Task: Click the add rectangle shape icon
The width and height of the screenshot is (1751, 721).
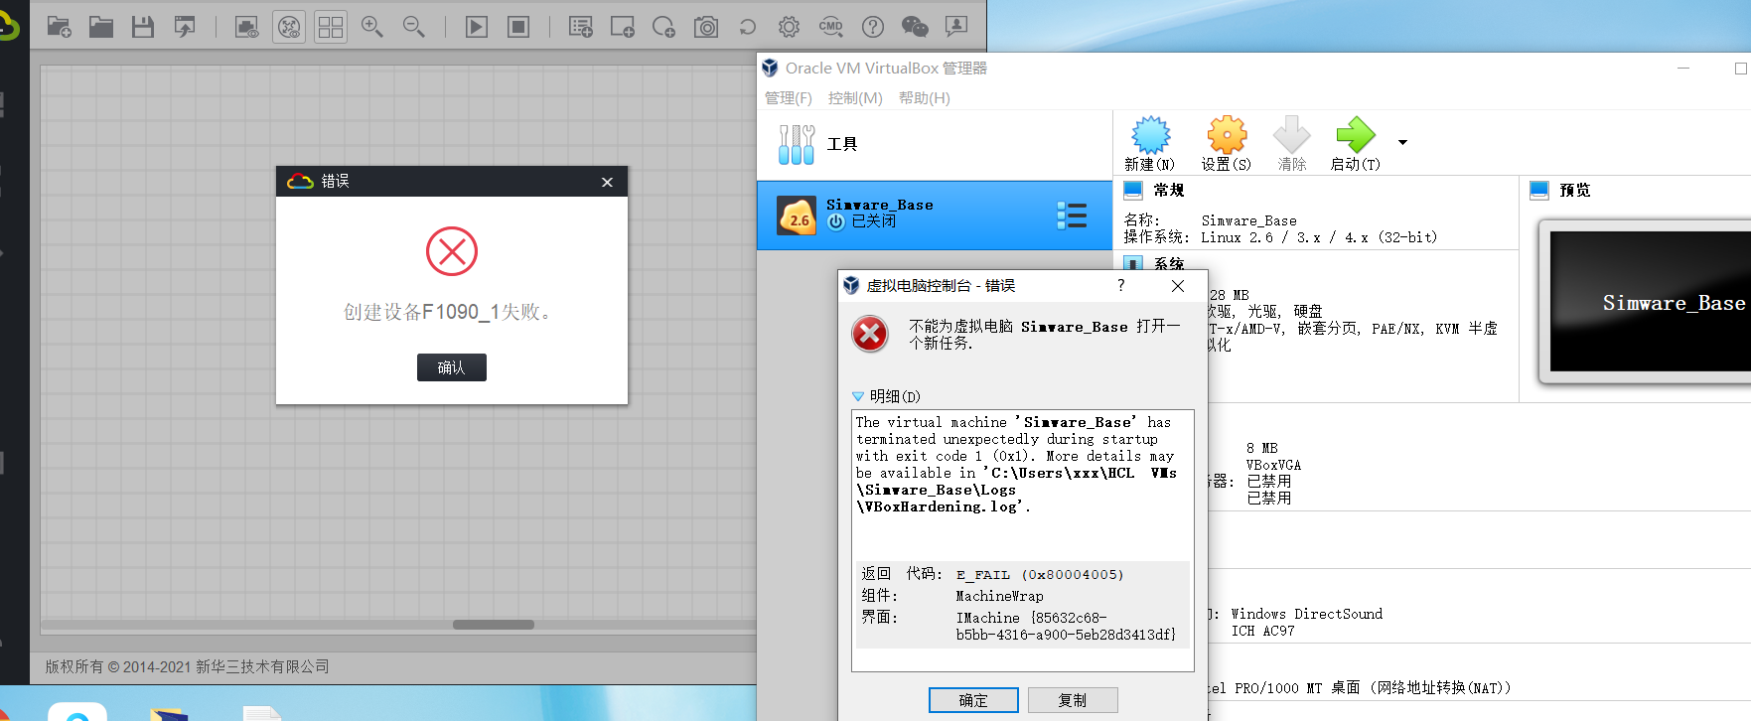Action: [623, 27]
